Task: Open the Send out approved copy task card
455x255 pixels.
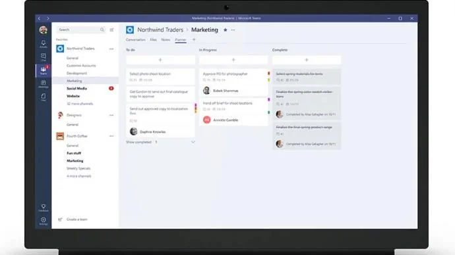Action: 160,120
